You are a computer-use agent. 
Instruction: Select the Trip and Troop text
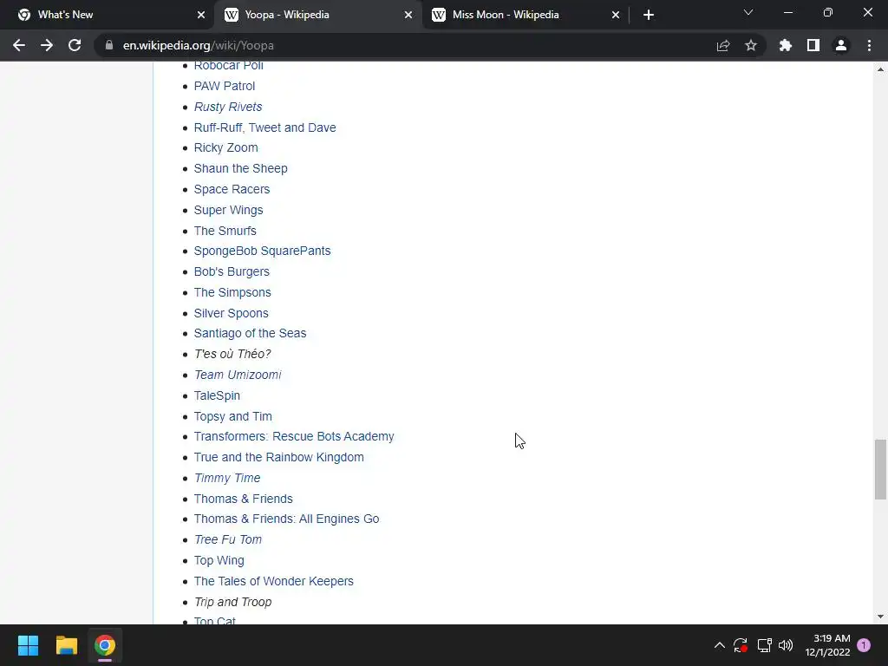(232, 602)
